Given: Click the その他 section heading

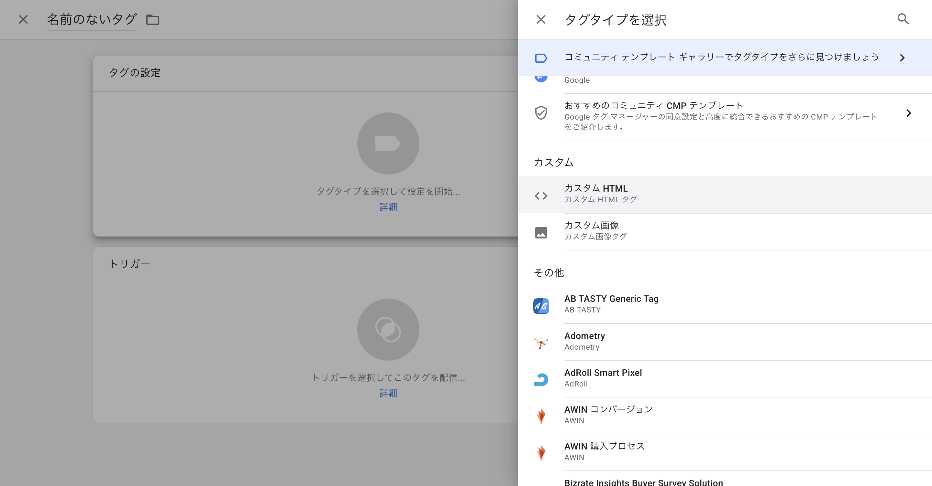Looking at the screenshot, I should point(549,272).
